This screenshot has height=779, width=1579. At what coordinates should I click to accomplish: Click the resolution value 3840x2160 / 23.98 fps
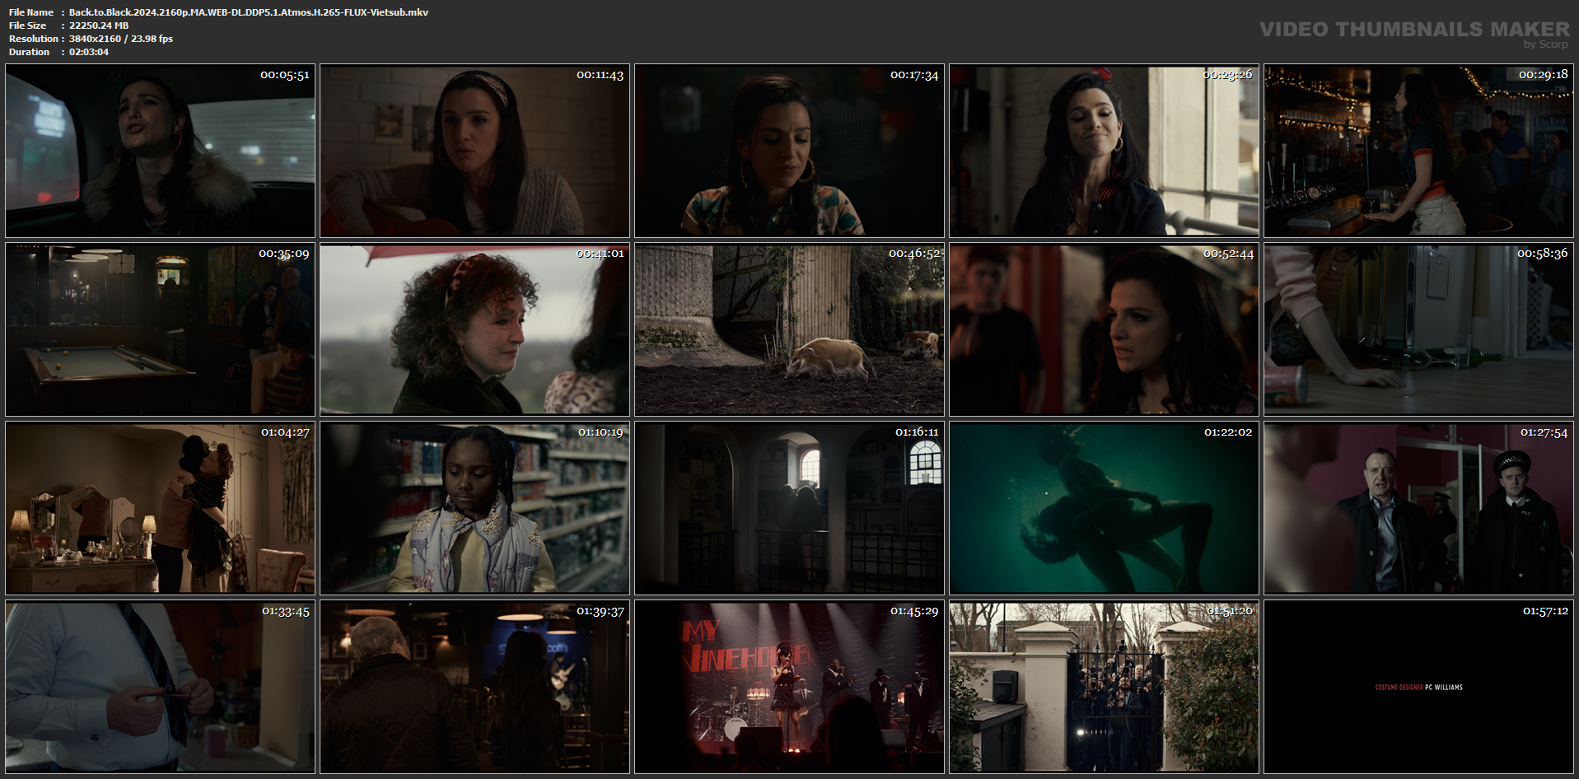click(x=121, y=39)
